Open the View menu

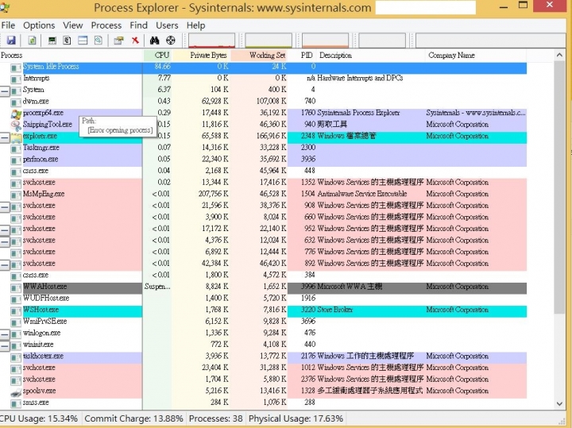(72, 25)
